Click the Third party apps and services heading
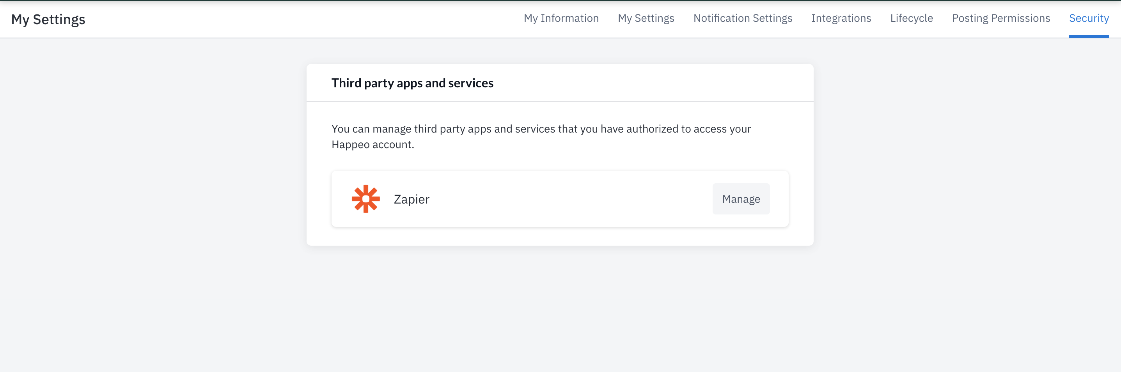 412,83
